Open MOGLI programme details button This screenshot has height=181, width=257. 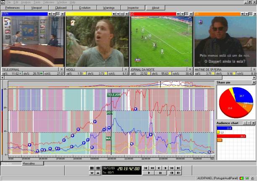click(x=126, y=69)
